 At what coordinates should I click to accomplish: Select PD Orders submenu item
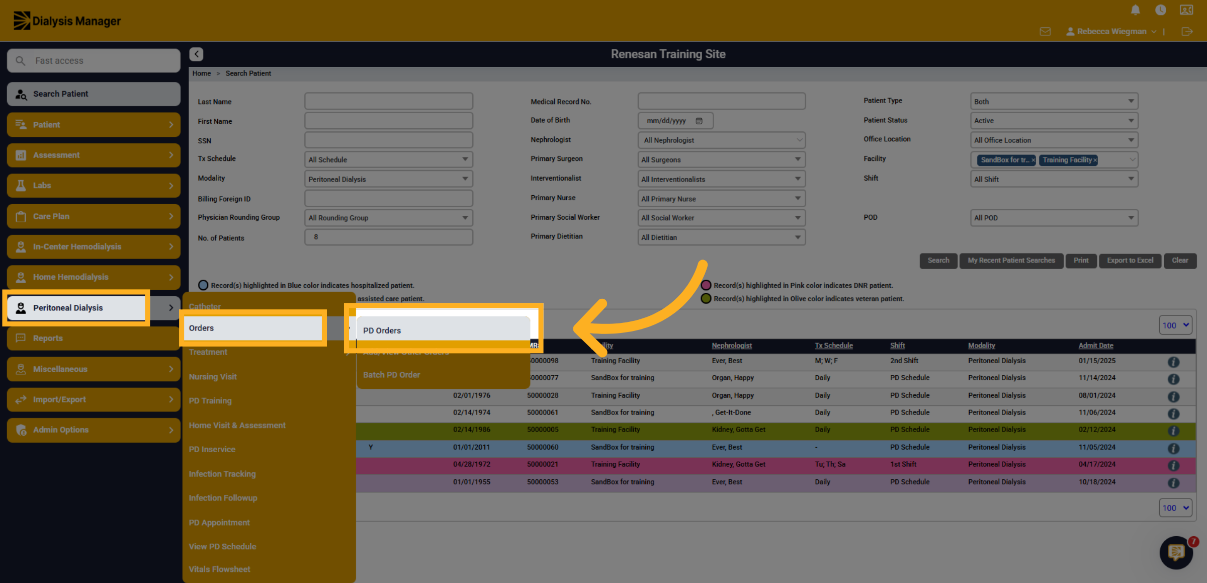(x=443, y=330)
